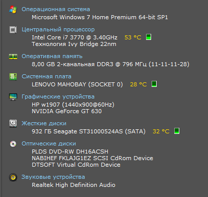This screenshot has width=208, height=197.
Task: Click the speaker icon beside Звуковые устройства
Action: 13,177
